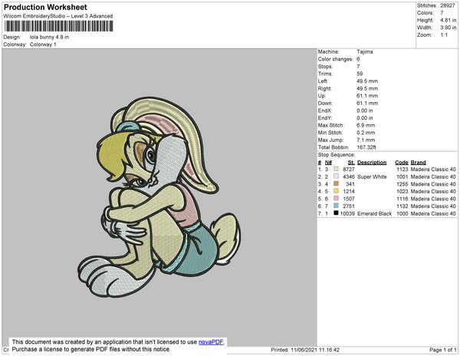
Task: Click the Height value '4.81 in'
Action: [x=449, y=20]
